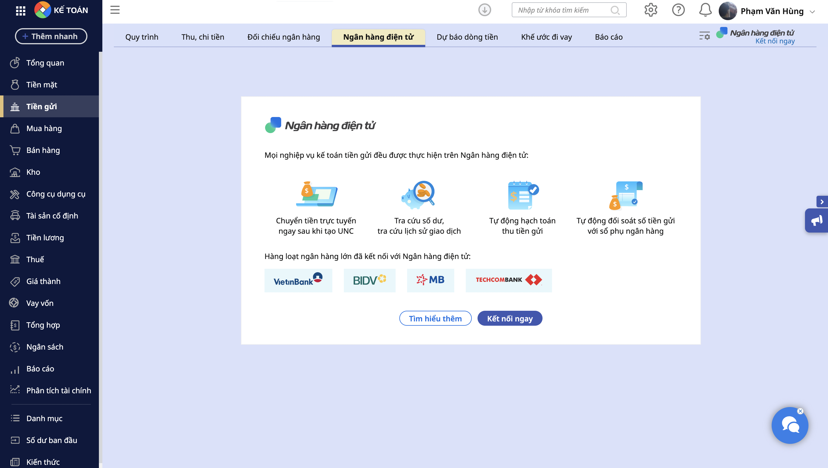Click the Tìm hiểu thêm button
Screen dimensions: 828x468
click(435, 318)
